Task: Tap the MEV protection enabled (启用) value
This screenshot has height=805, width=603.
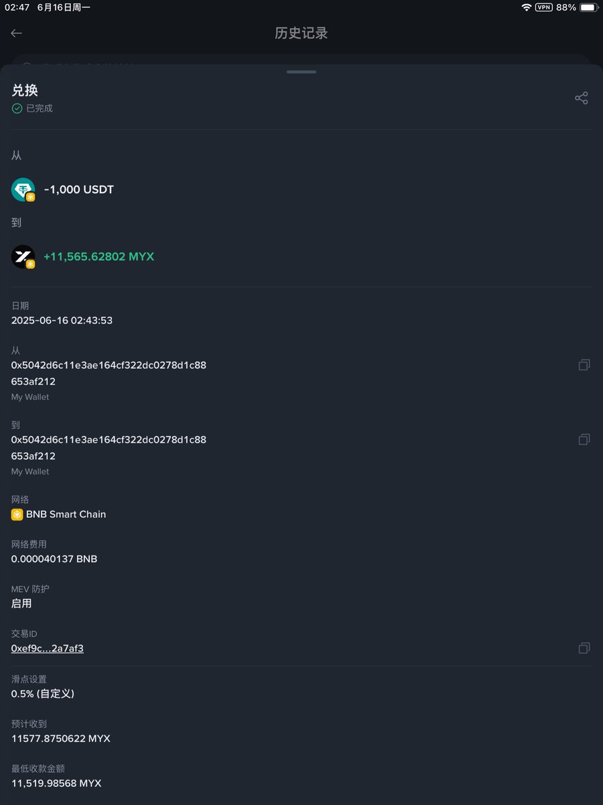Action: 21,603
